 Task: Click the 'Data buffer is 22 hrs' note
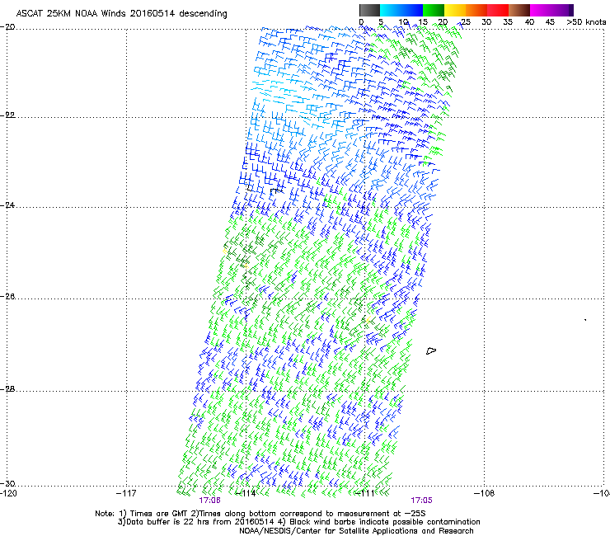tap(298, 522)
